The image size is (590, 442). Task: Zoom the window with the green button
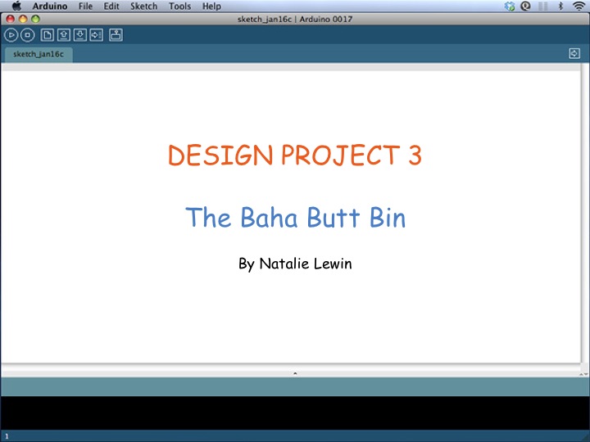click(x=35, y=19)
